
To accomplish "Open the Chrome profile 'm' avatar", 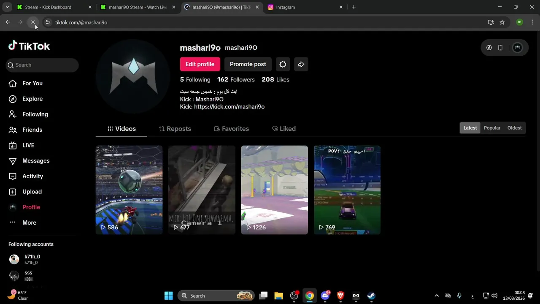I will click(519, 22).
